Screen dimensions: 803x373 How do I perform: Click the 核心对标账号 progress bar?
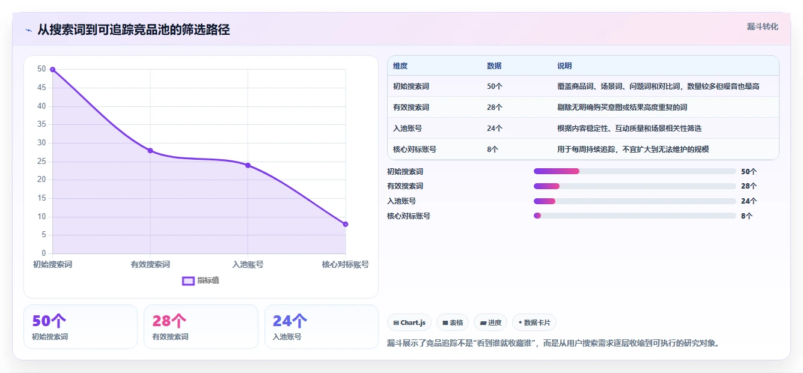click(x=635, y=216)
